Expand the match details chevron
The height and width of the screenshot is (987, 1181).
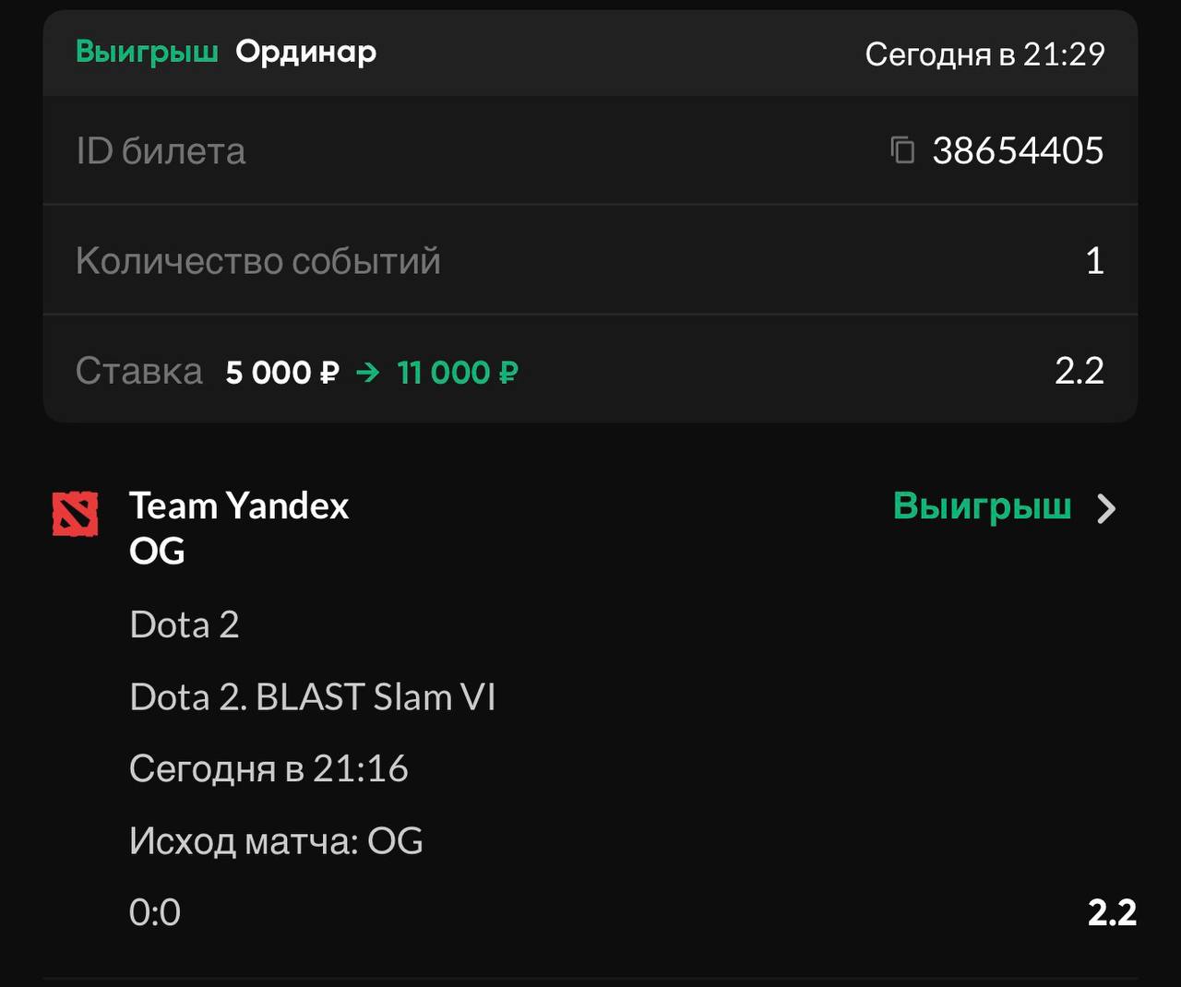pyautogui.click(x=1106, y=508)
